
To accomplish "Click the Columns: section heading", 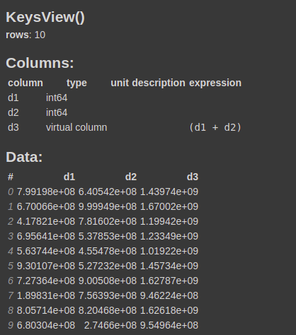I will tap(40, 63).
